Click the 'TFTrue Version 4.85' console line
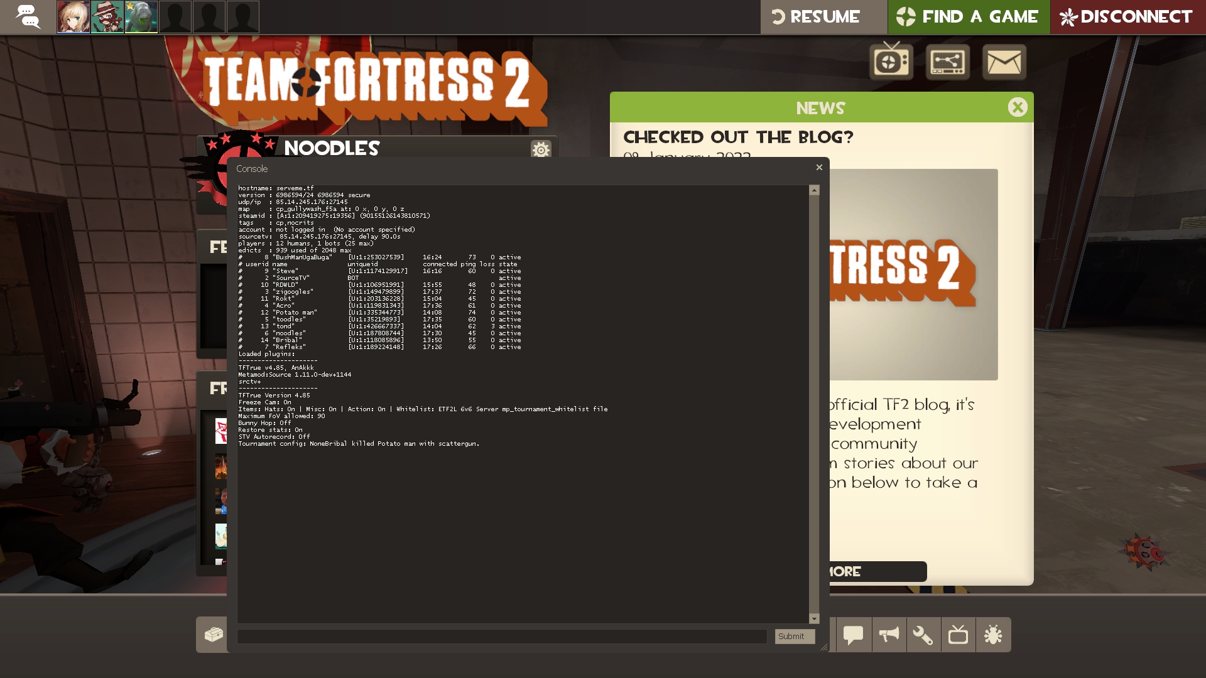Screen dimensions: 1206x678 pyautogui.click(x=274, y=395)
